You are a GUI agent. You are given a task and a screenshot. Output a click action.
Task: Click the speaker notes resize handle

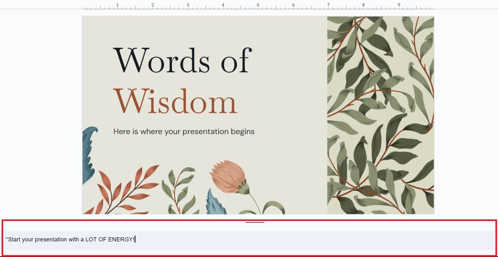click(x=255, y=223)
